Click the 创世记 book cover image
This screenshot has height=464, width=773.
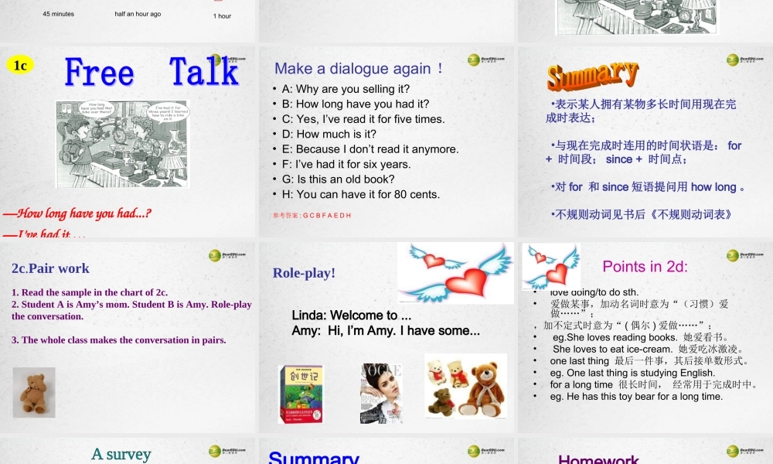[x=301, y=394]
